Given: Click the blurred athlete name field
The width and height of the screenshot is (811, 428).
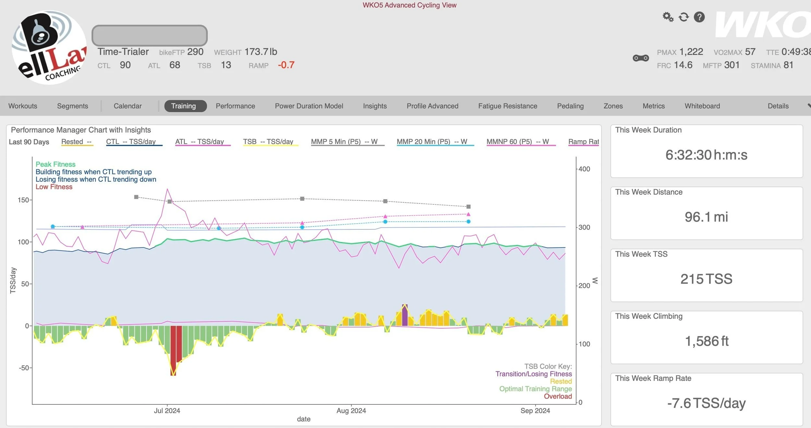Looking at the screenshot, I should pyautogui.click(x=150, y=35).
